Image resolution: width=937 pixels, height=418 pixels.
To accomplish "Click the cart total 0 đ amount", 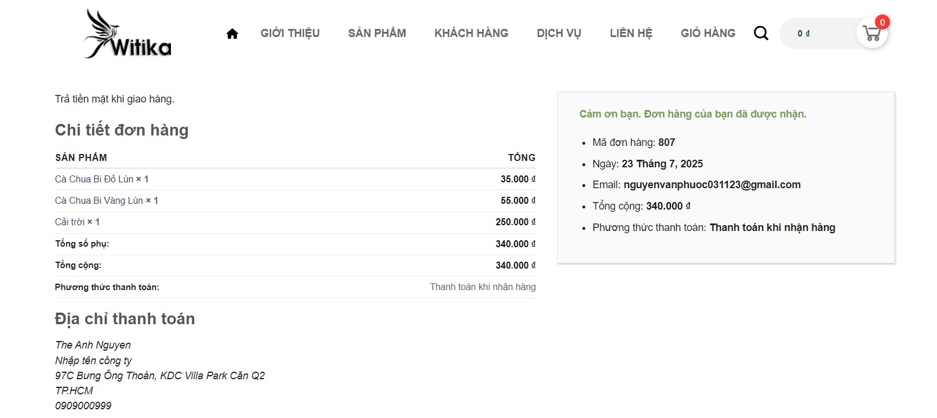I will click(x=804, y=34).
